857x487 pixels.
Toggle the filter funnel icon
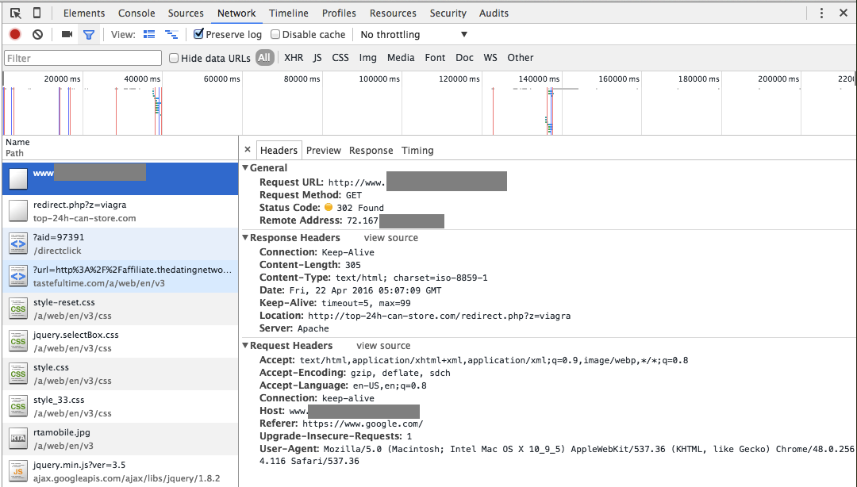tap(89, 34)
